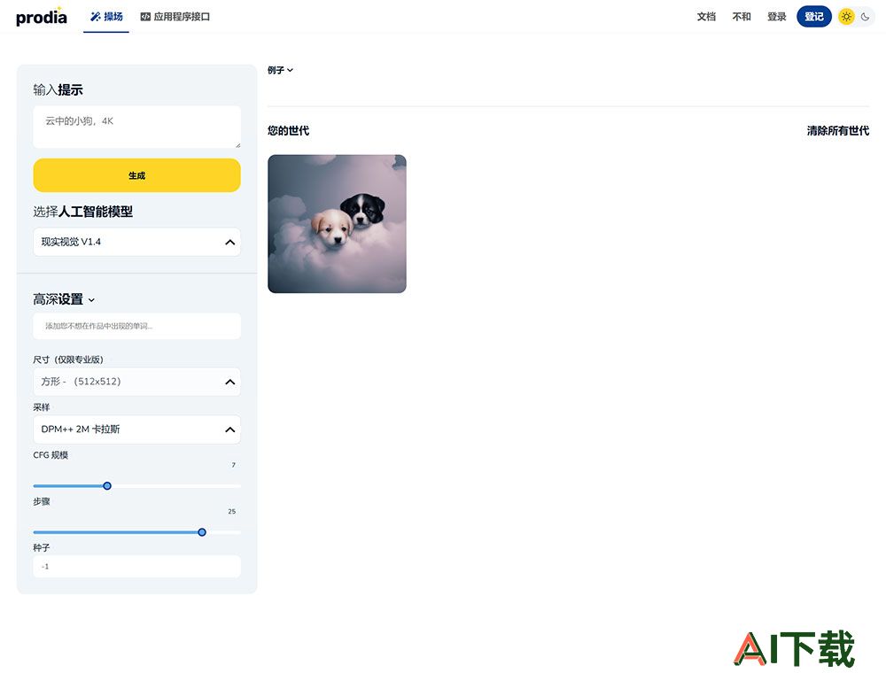Click the 步骤 steps slider handle
Image resolution: width=886 pixels, height=673 pixels.
(202, 532)
